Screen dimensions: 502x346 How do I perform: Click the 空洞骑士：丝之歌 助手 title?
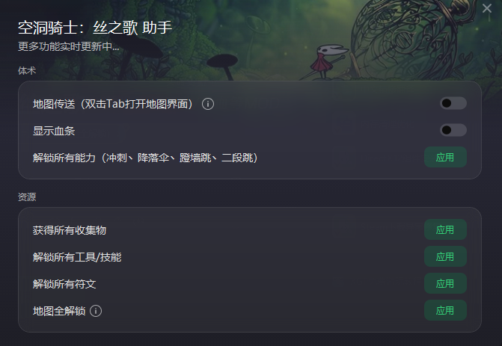pos(95,28)
